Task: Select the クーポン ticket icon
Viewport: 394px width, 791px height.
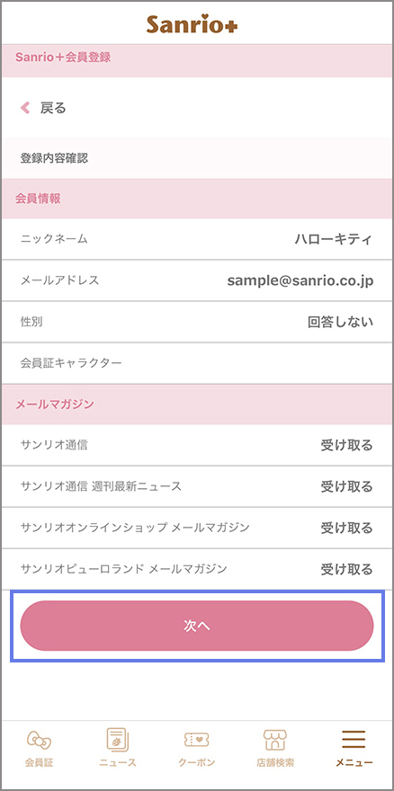Action: pyautogui.click(x=196, y=740)
